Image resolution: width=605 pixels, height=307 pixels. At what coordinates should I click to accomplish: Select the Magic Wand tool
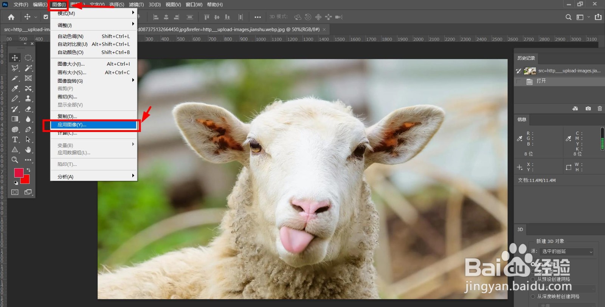pyautogui.click(x=28, y=68)
